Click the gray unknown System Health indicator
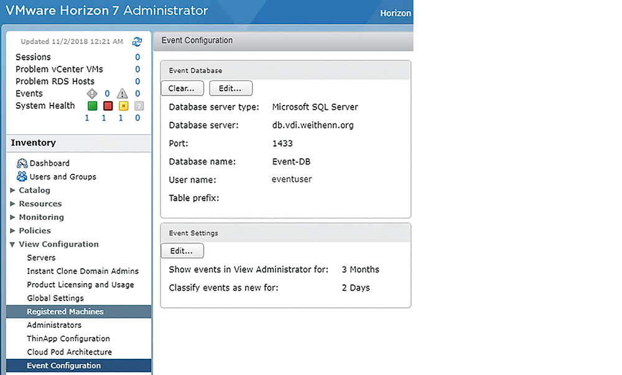622x375 pixels. coord(139,106)
